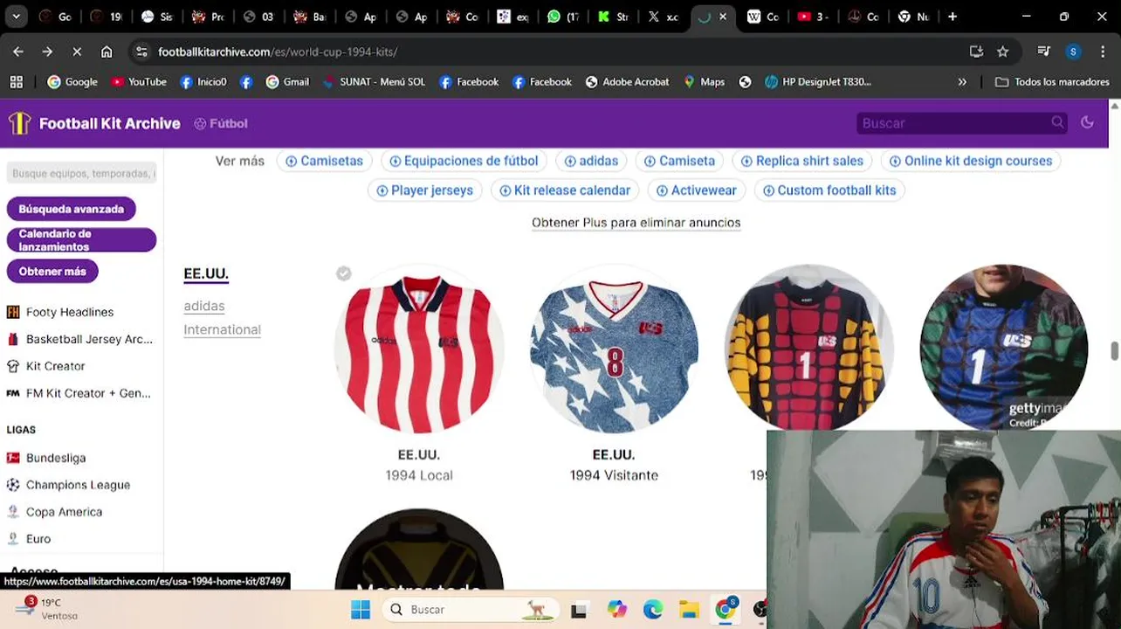
Task: Click the address bar URL
Action: pos(278,52)
